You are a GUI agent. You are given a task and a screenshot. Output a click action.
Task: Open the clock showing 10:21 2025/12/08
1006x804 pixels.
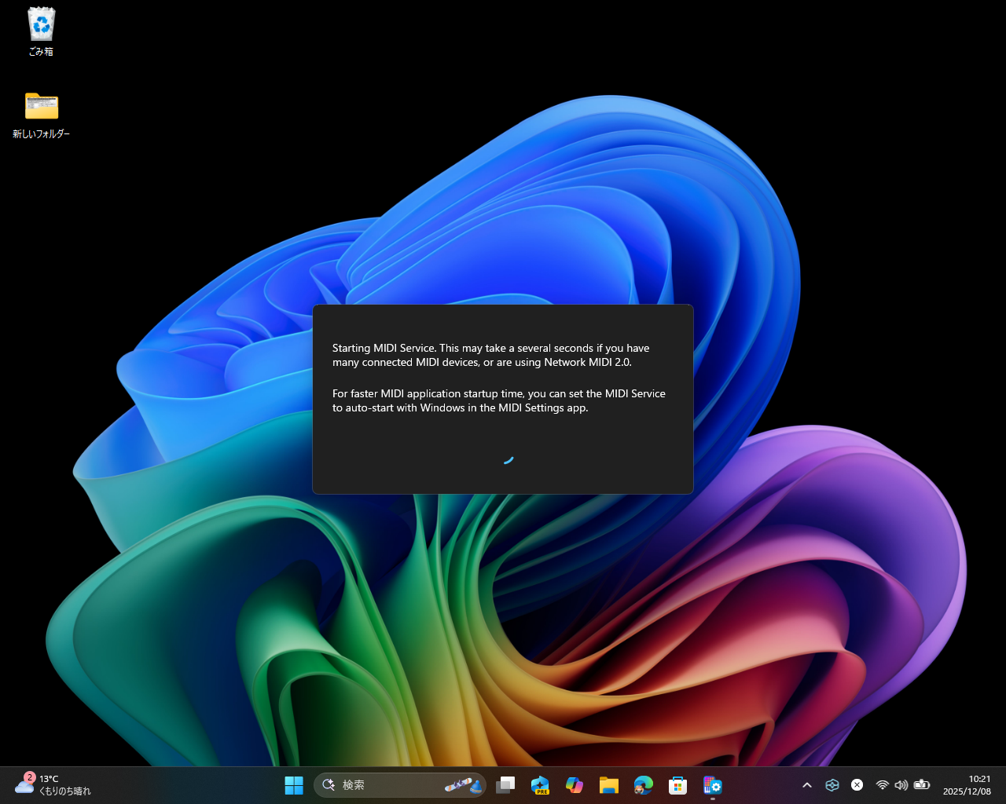coord(967,785)
